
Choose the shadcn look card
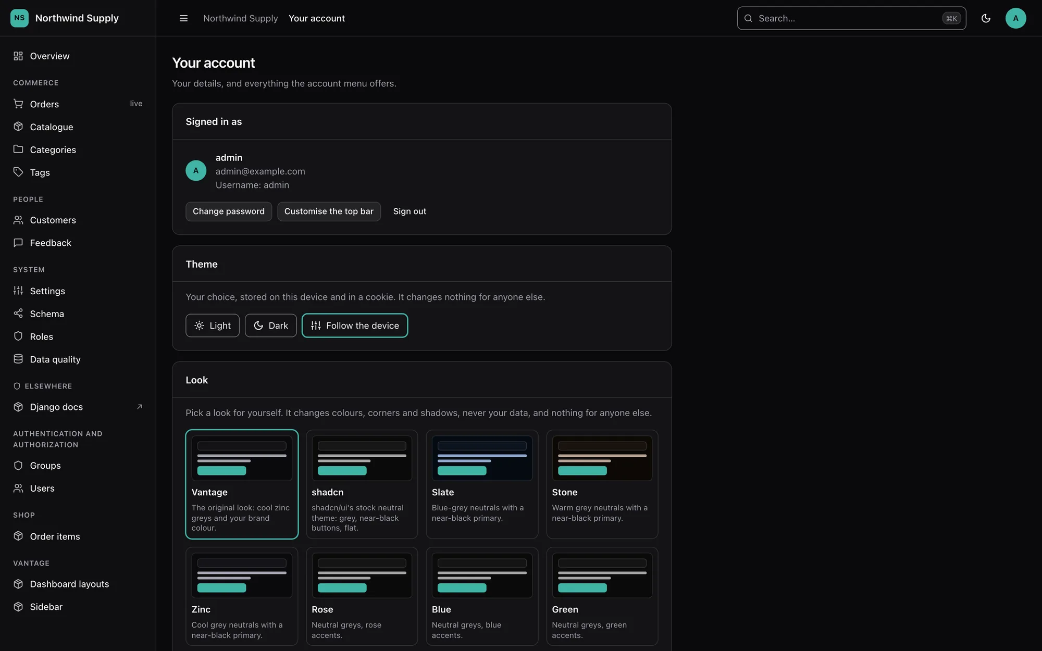[362, 484]
